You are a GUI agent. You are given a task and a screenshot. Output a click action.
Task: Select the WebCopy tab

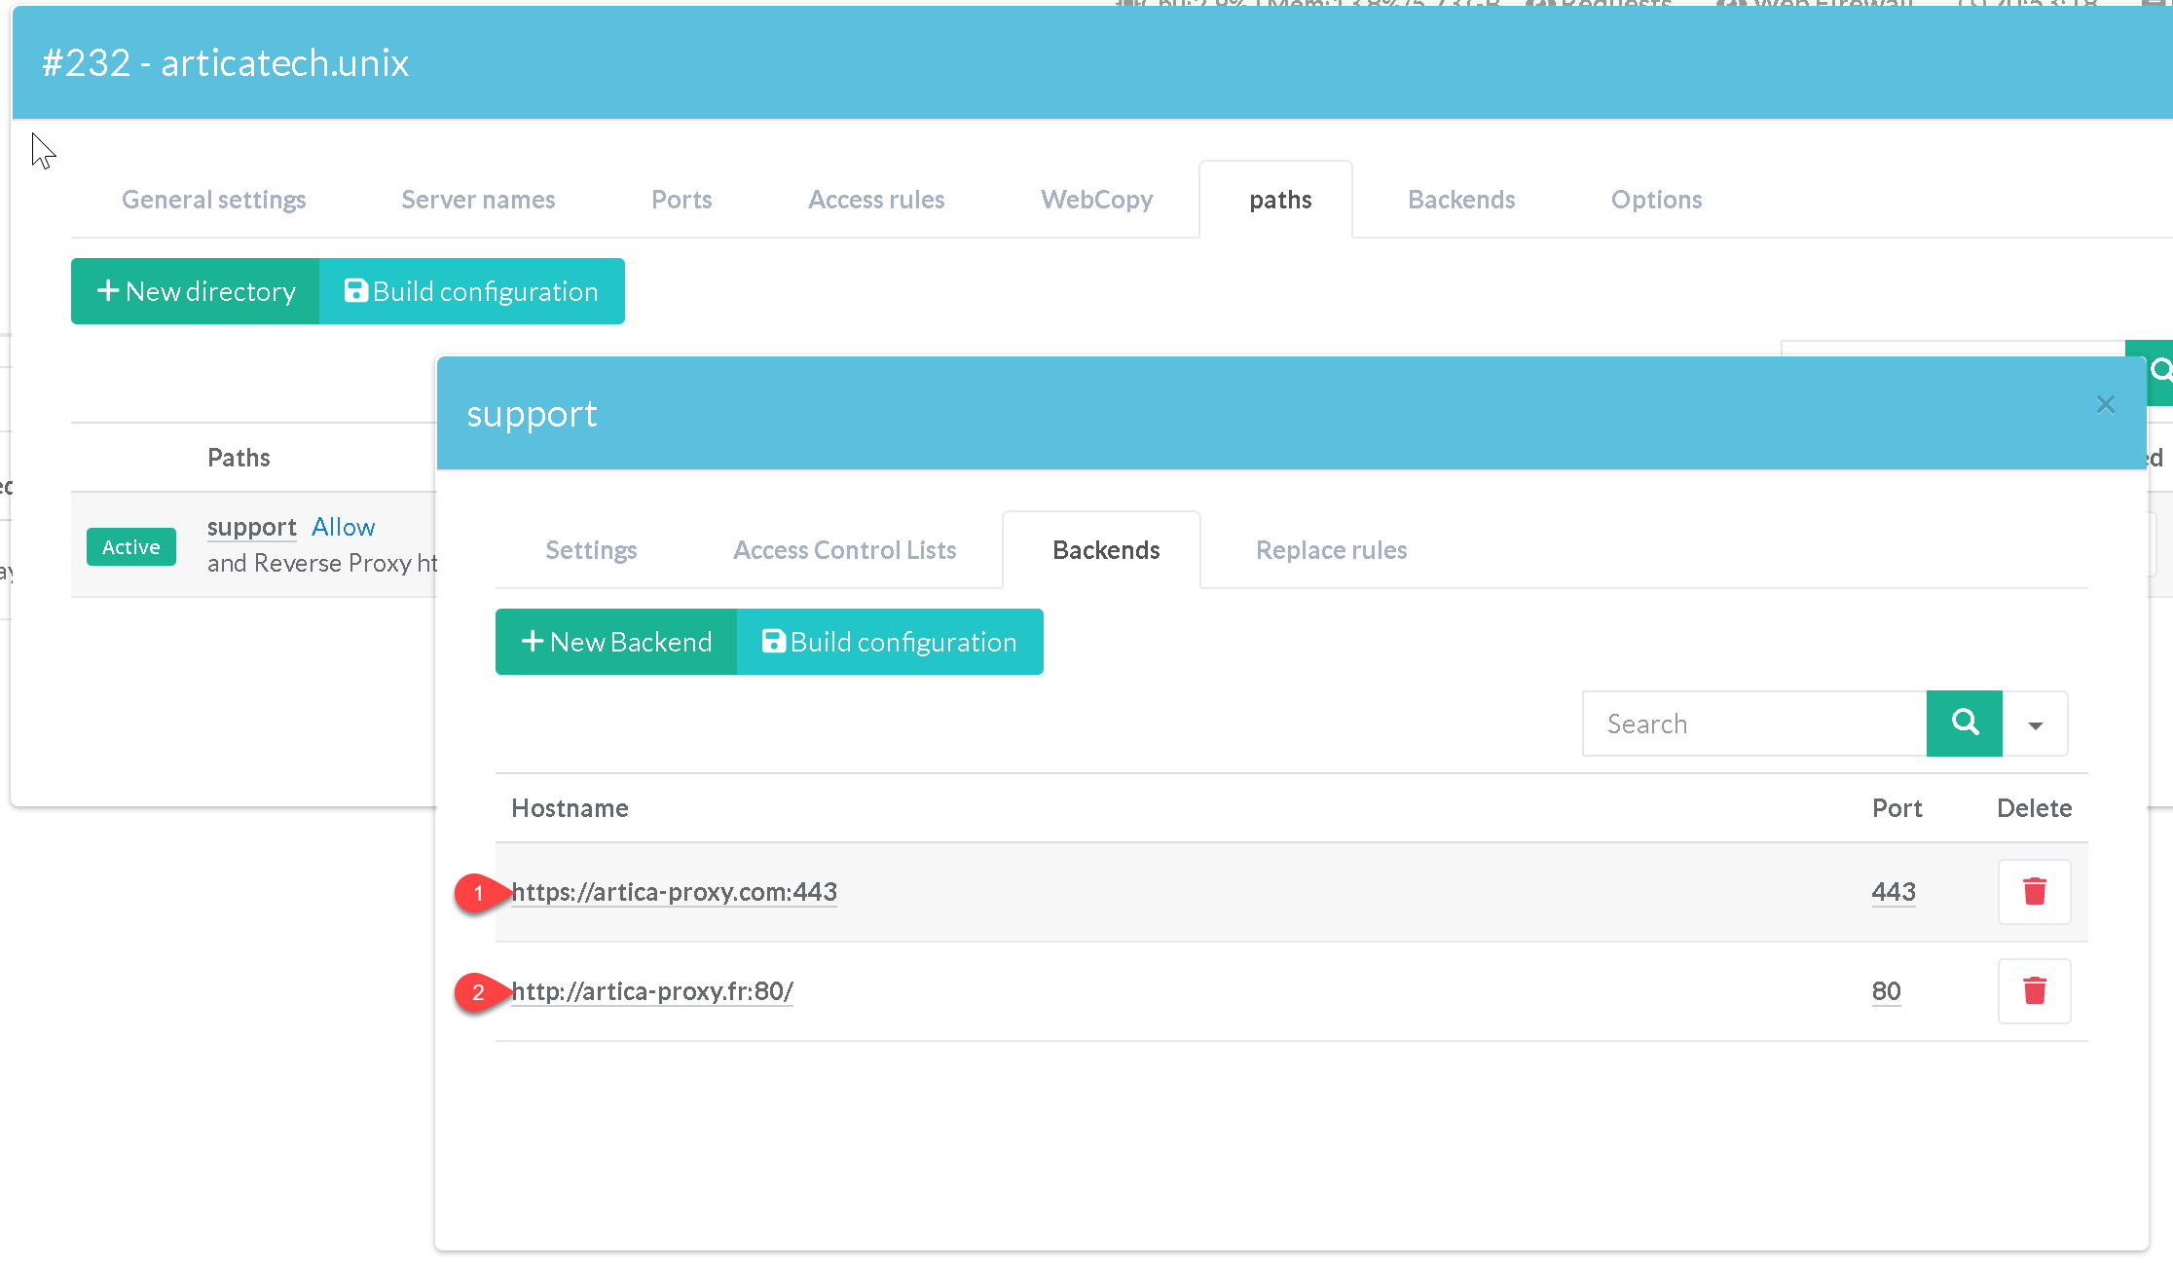1096,200
